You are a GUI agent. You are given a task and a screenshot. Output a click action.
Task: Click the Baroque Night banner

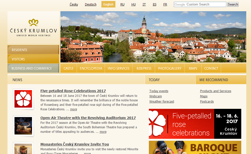tap(195, 148)
